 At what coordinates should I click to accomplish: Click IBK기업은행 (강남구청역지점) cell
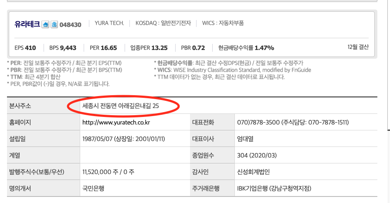click(306, 188)
